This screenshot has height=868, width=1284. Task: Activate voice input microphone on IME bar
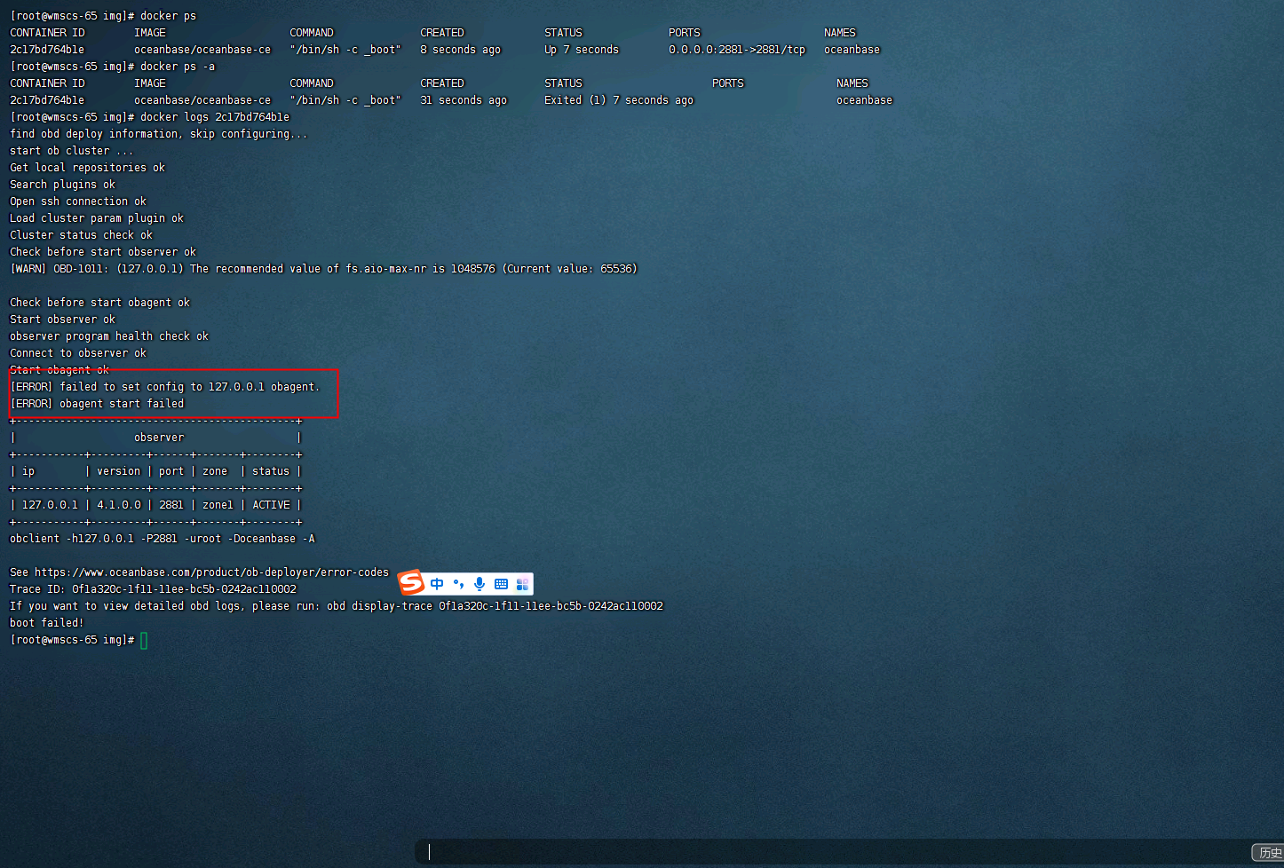pos(480,584)
